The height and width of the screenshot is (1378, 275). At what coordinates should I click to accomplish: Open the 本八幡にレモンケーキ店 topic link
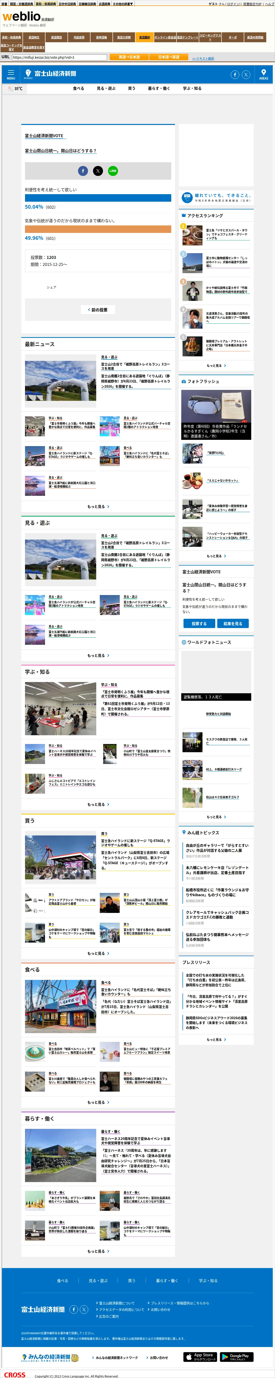(217, 870)
